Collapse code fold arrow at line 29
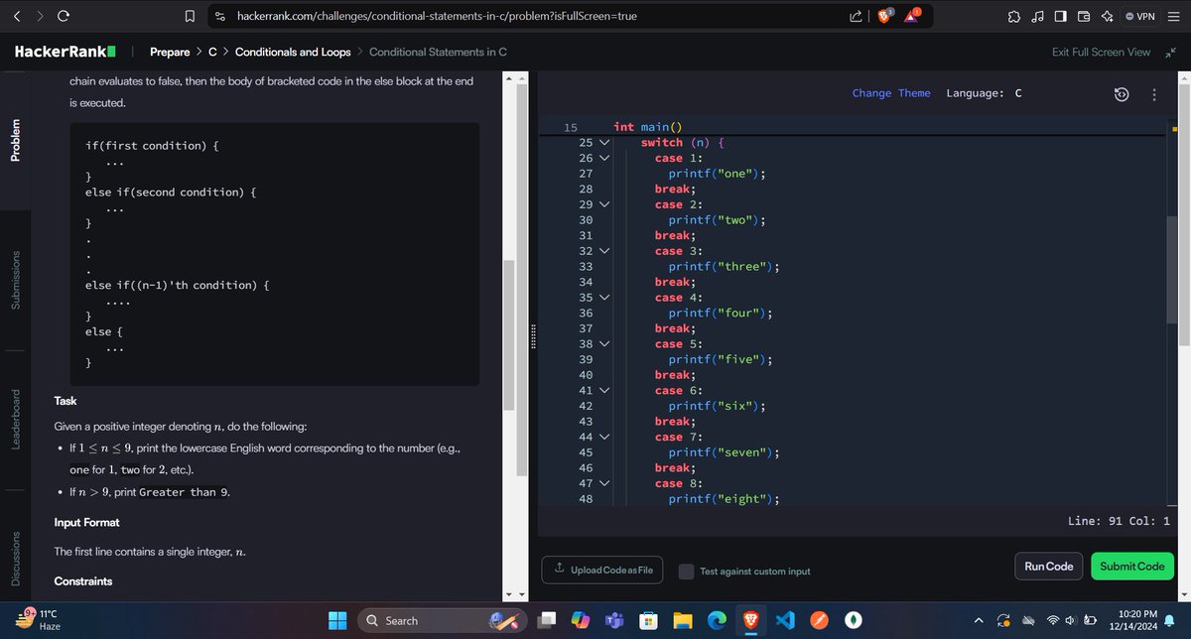1191x639 pixels. click(602, 204)
